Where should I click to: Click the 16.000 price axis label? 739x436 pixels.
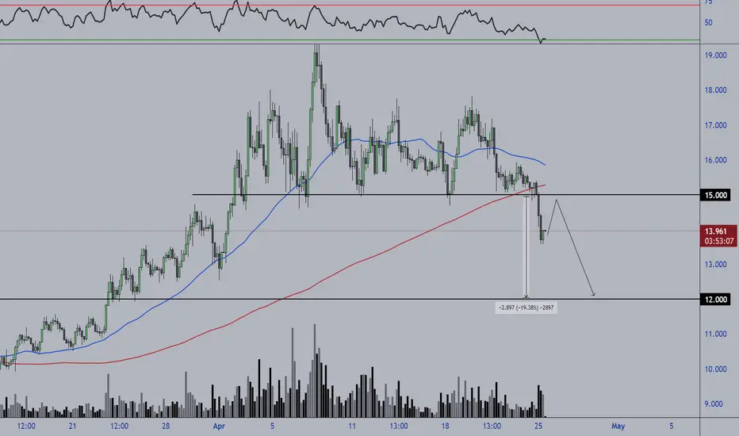tap(715, 160)
